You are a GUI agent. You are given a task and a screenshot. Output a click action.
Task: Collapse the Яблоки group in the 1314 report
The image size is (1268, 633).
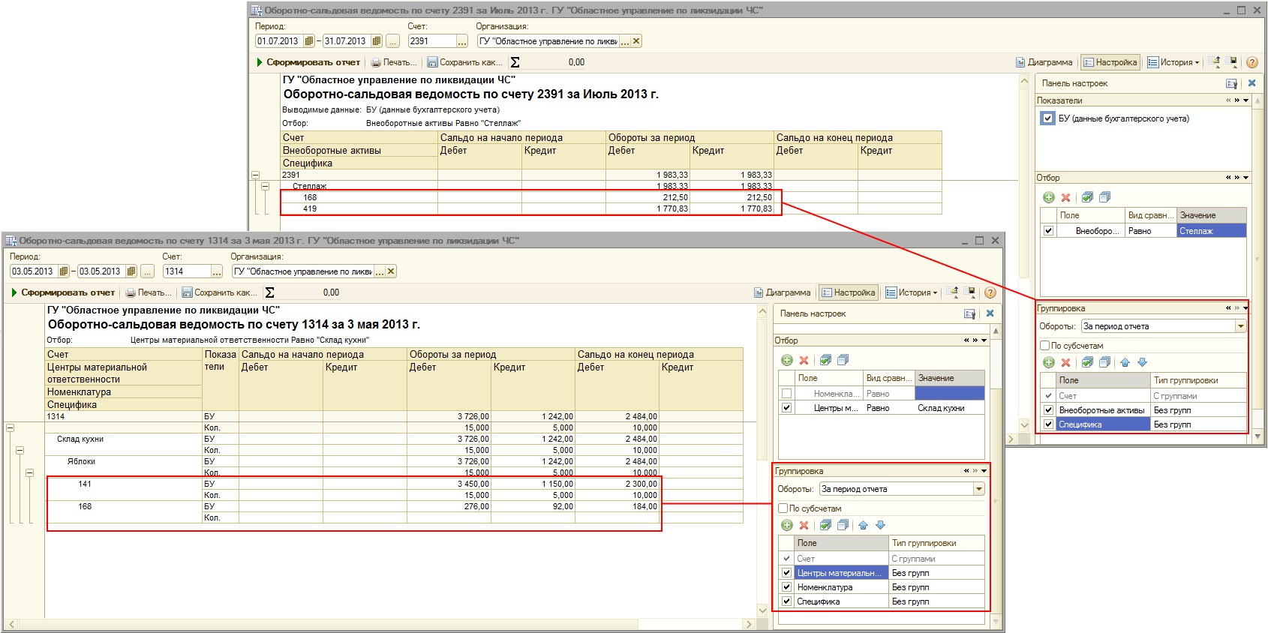pos(29,473)
